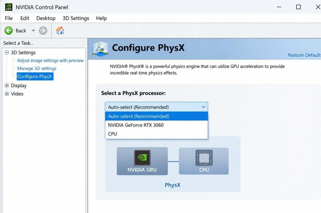
Task: Maximize the NVIDIA Control Panel window
Action: click(298, 7)
